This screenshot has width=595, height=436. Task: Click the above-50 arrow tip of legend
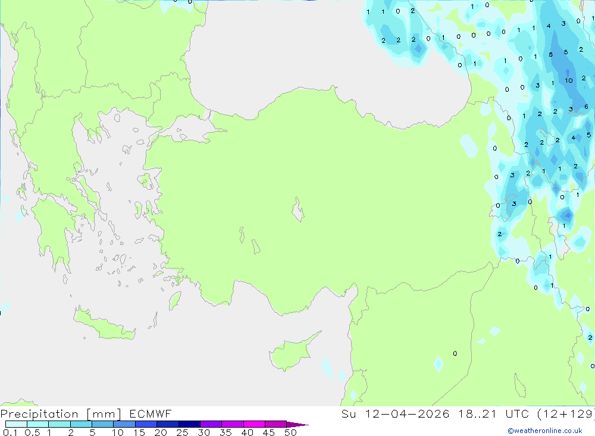coord(297,425)
